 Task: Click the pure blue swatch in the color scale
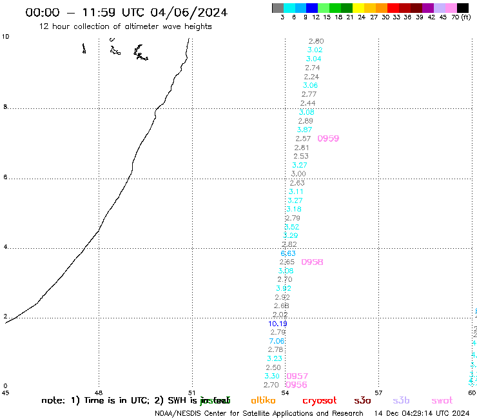312,8
